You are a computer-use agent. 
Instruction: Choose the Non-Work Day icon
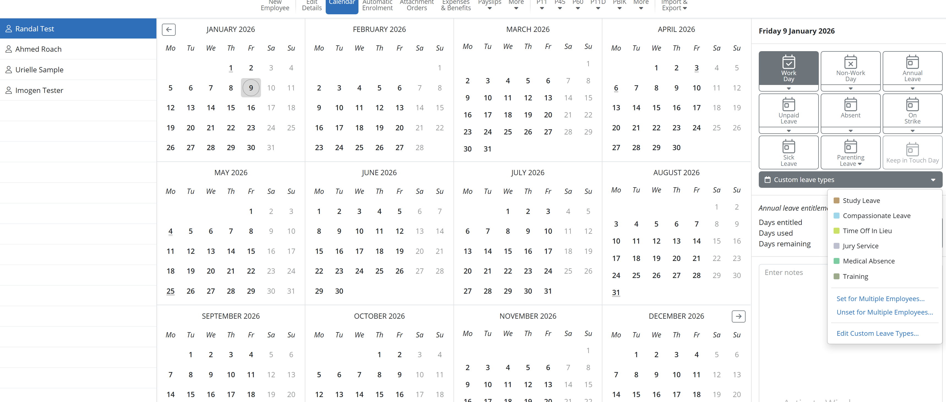coord(850,62)
